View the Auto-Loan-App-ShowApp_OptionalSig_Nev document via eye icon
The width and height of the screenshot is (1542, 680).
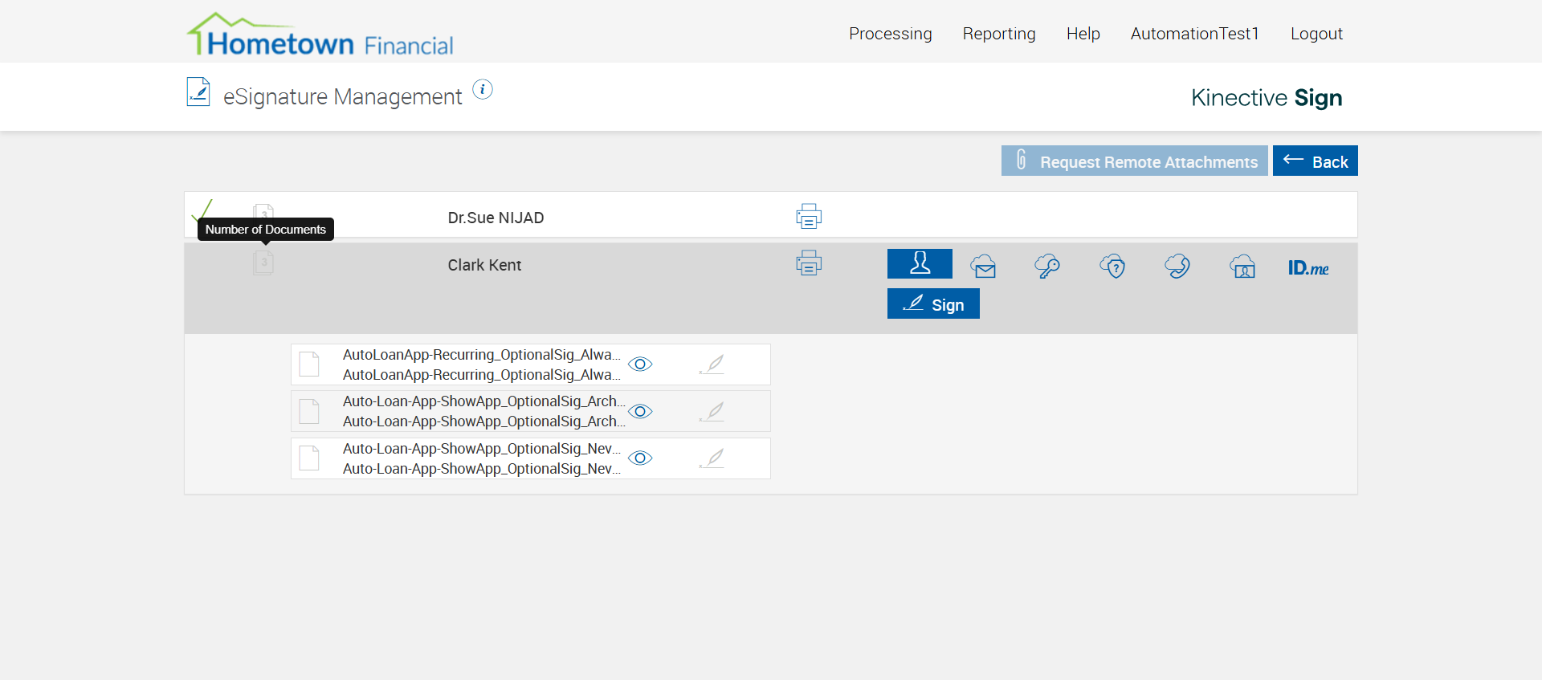coord(640,458)
